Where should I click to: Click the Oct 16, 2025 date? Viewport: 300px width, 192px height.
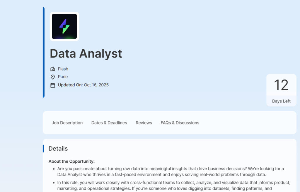point(96,85)
